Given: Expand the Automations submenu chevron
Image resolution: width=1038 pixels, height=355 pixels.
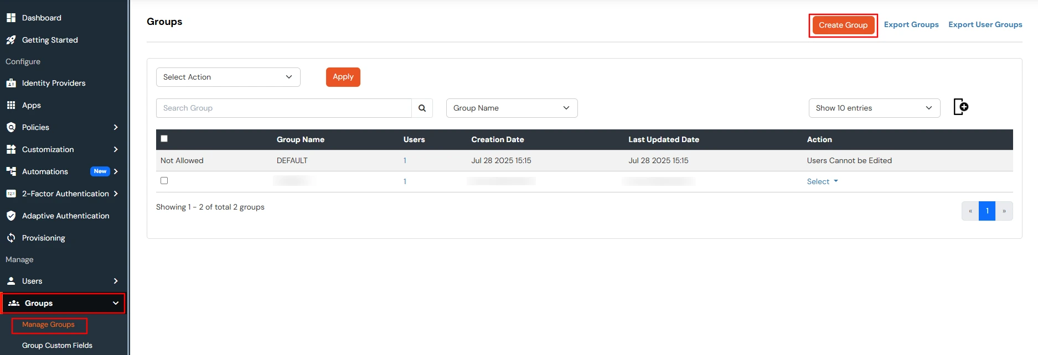Looking at the screenshot, I should (116, 171).
